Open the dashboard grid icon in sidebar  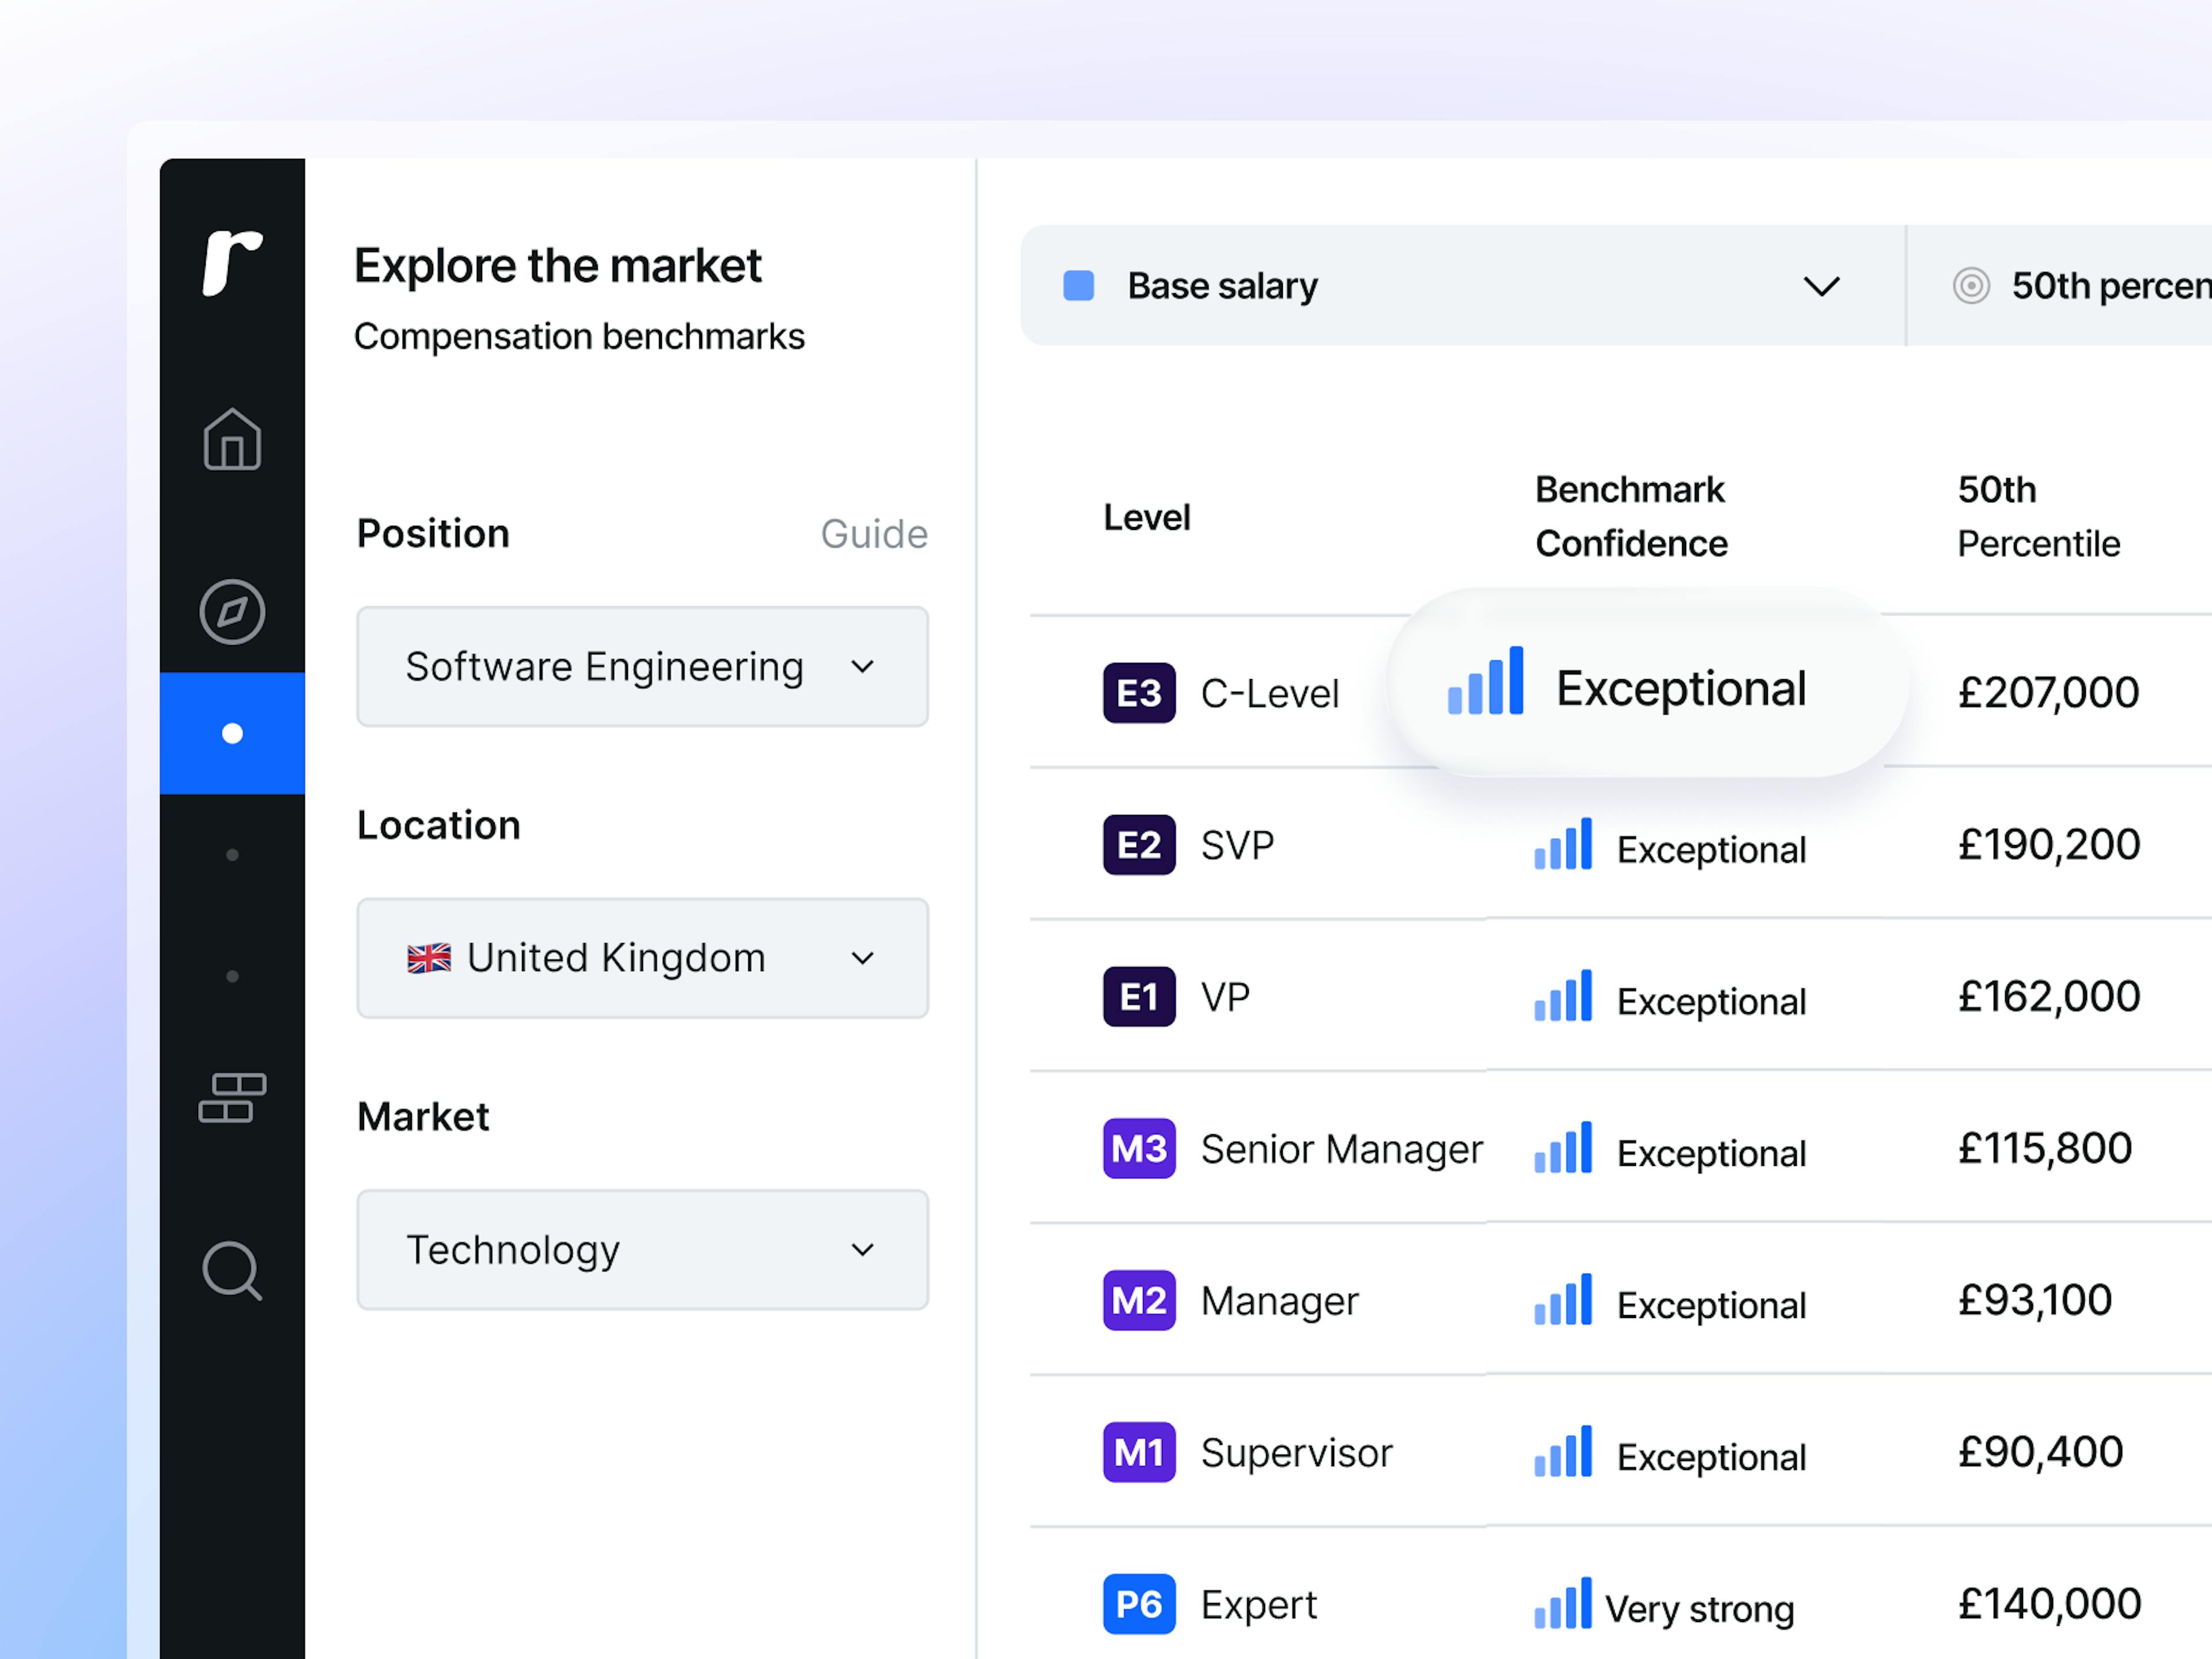pos(233,1097)
